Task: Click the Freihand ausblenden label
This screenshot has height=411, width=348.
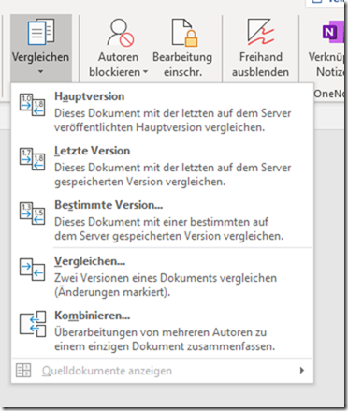Action: pyautogui.click(x=260, y=65)
